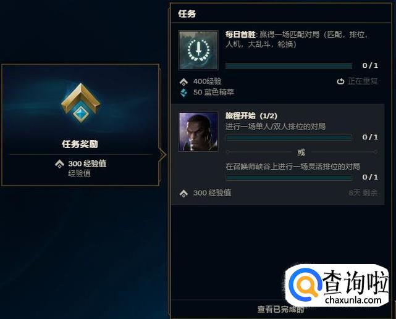Viewport: 396px width, 319px height.
Task: Click the blue essence icon beside 50 蓝色精萃
Action: point(183,93)
